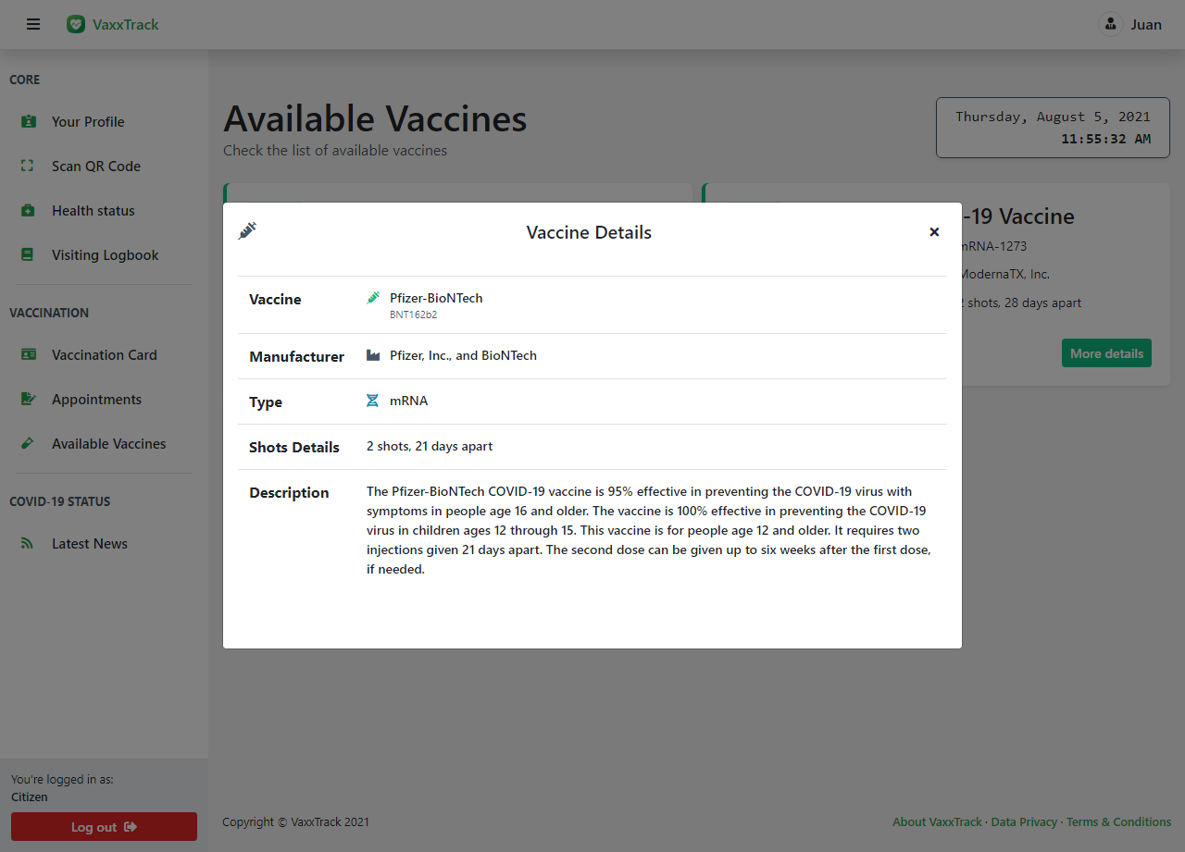This screenshot has height=852, width=1185.
Task: Open Visiting Logbook
Action: click(x=106, y=254)
